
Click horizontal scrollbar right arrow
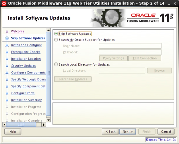tap(44, 124)
